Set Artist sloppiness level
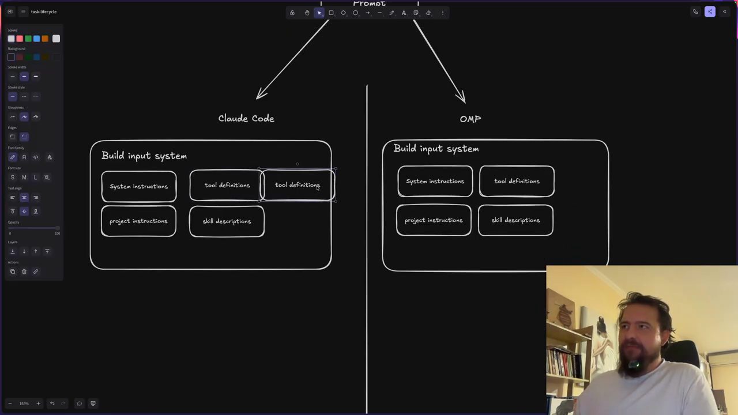This screenshot has width=738, height=415. 24,116
